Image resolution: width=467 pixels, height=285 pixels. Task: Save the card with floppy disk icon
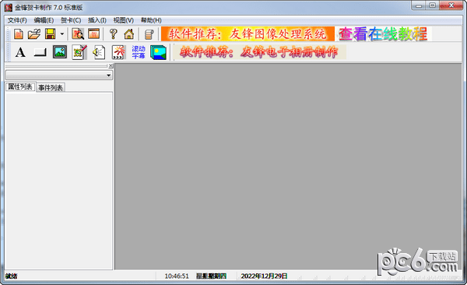tap(51, 34)
